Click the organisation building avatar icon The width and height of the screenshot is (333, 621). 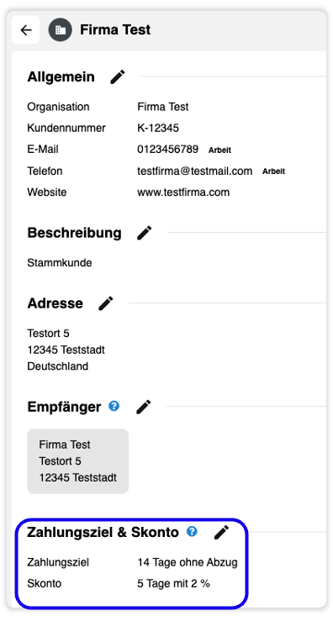pos(61,30)
